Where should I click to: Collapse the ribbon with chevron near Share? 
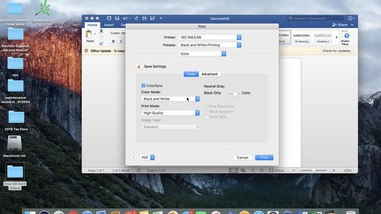[x=352, y=25]
